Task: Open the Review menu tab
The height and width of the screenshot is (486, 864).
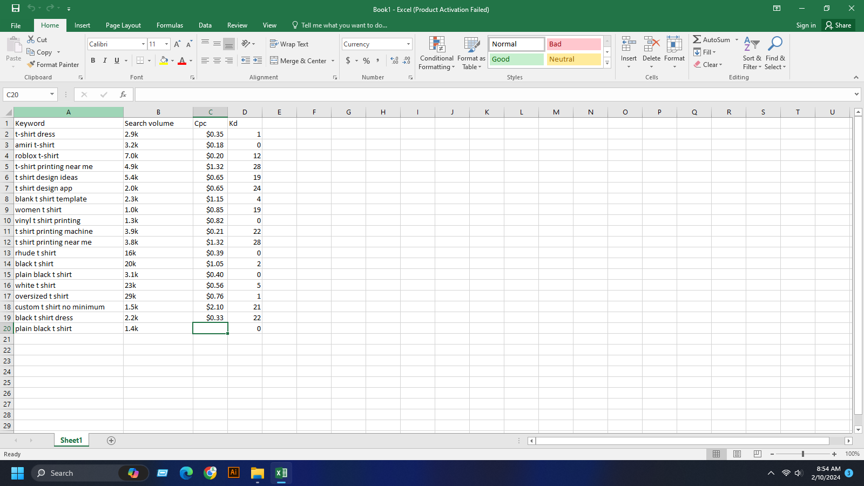Action: click(x=237, y=25)
